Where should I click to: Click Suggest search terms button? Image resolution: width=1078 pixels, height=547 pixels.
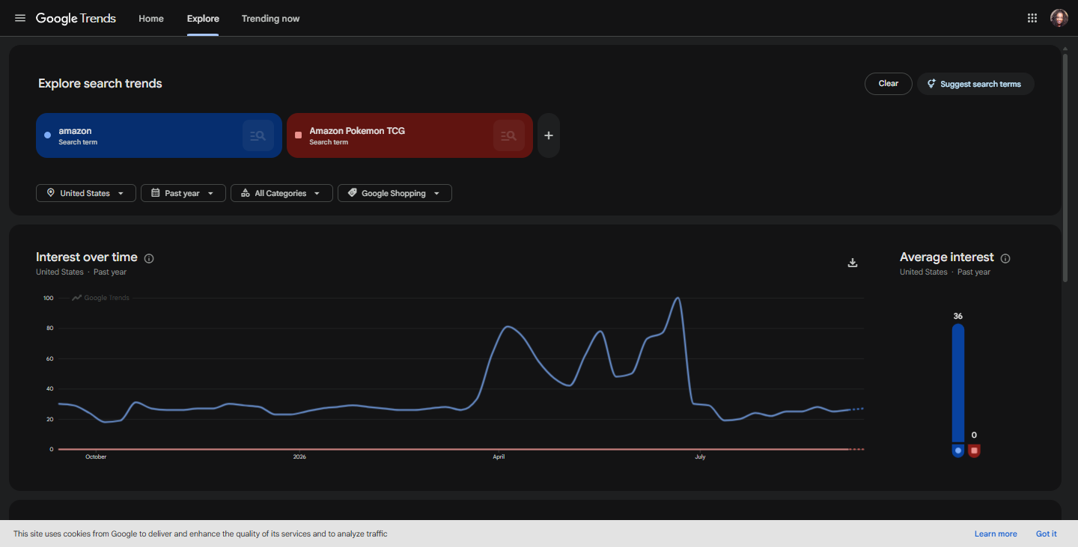pos(975,84)
